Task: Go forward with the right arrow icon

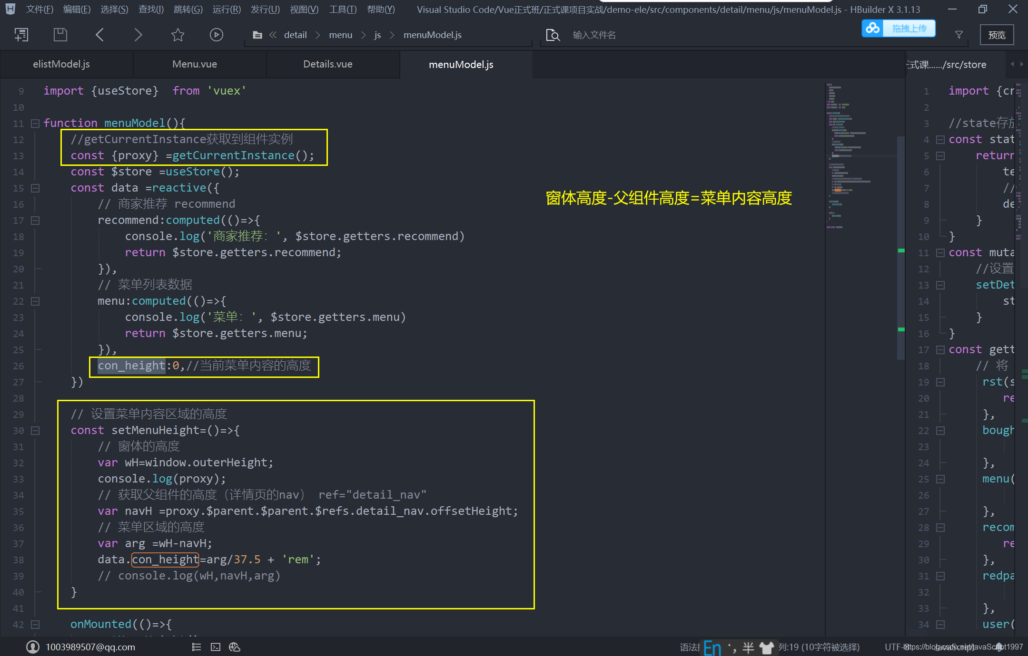Action: pyautogui.click(x=138, y=35)
